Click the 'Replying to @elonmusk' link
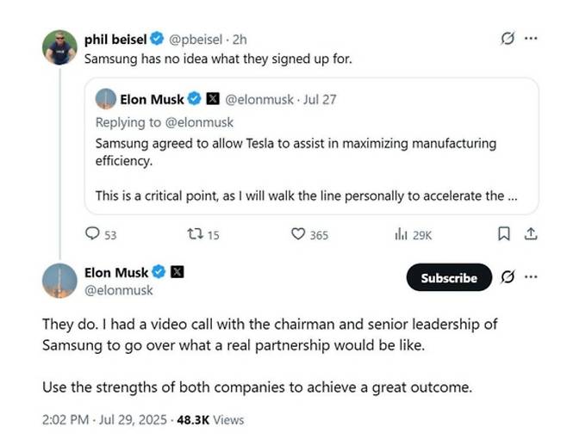The height and width of the screenshot is (446, 567). [x=165, y=122]
